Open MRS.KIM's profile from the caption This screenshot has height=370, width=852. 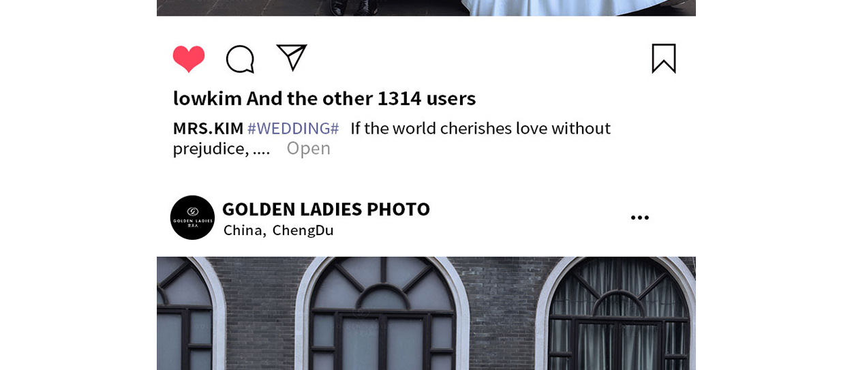(208, 128)
